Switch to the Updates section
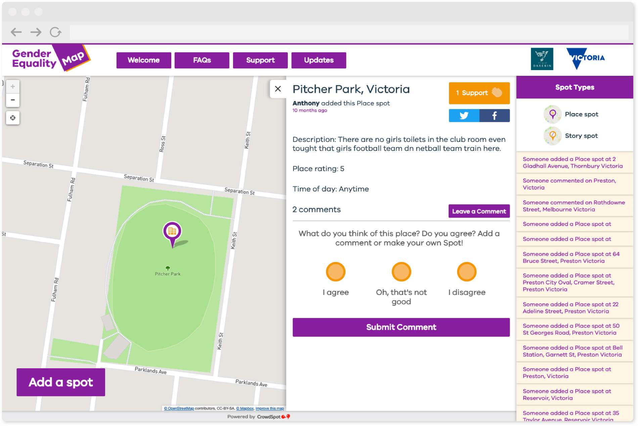The width and height of the screenshot is (638, 426). (318, 60)
